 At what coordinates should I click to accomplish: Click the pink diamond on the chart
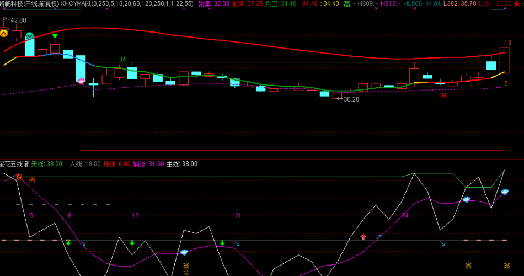[81, 81]
